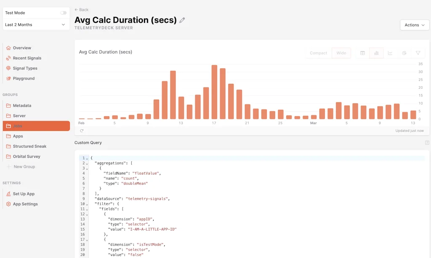The height and width of the screenshot is (258, 431).
Task: Toggle the Test Mode switch
Action: [63, 13]
